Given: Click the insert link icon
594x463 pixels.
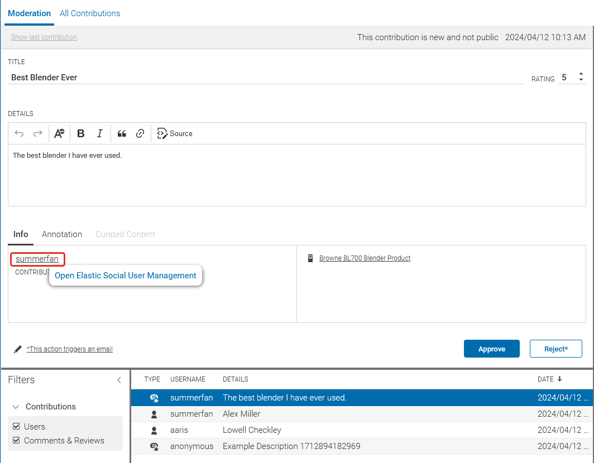Looking at the screenshot, I should pos(140,133).
